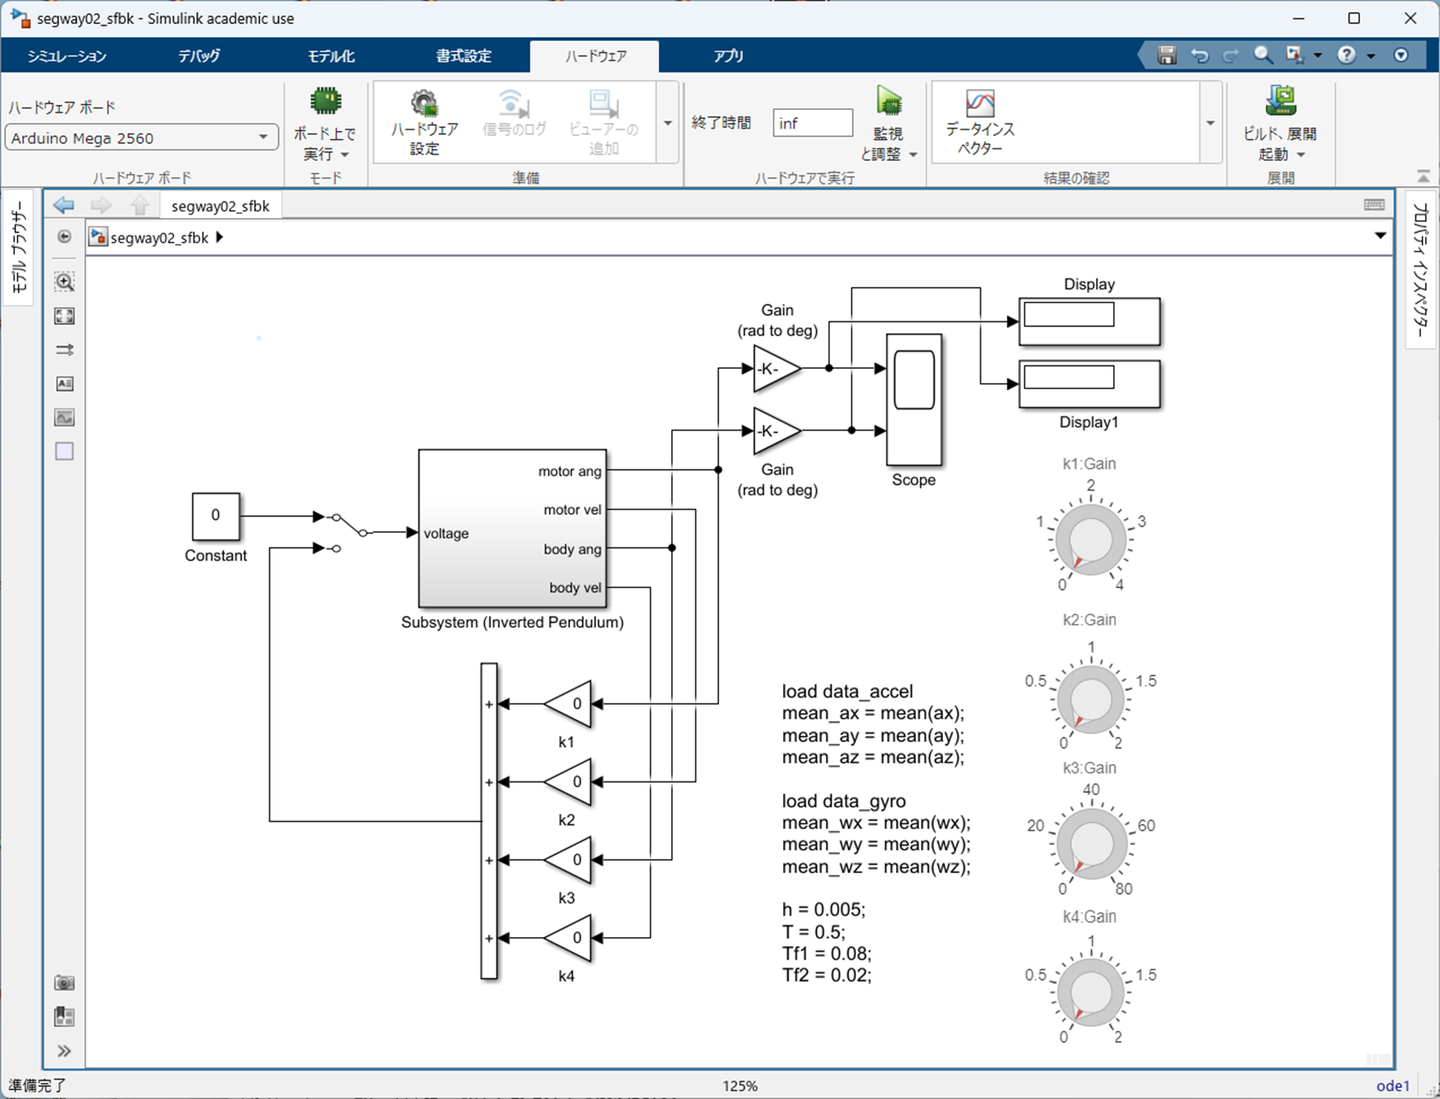Click the stop time inf field
1440x1099 pixels.
[812, 123]
